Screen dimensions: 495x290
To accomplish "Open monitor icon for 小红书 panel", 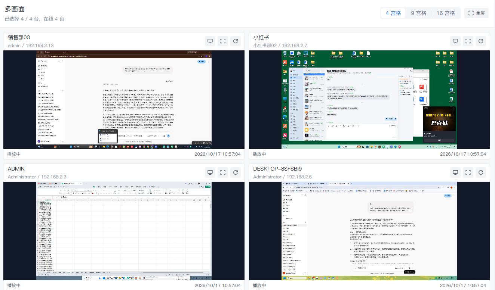I will [455, 41].
